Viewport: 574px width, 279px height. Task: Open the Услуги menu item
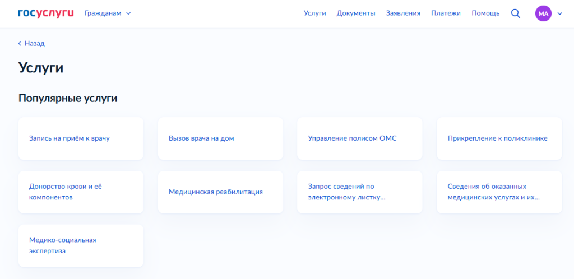[314, 13]
